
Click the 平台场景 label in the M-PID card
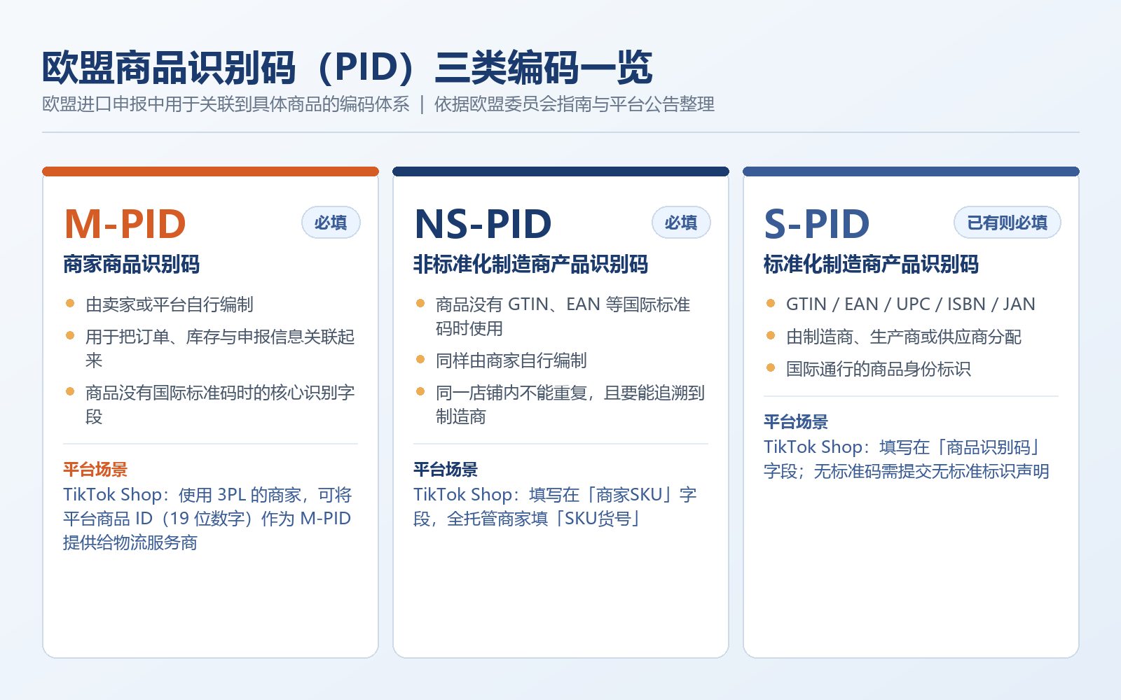pos(95,469)
